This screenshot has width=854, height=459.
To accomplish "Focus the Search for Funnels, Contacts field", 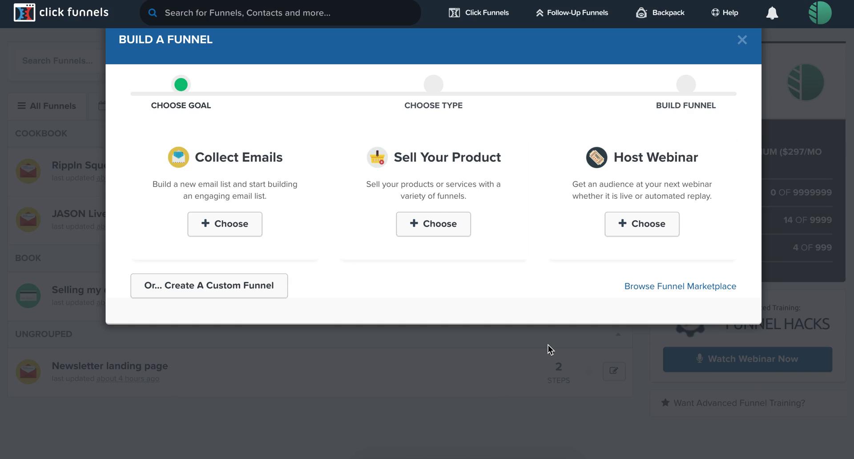I will pyautogui.click(x=280, y=13).
